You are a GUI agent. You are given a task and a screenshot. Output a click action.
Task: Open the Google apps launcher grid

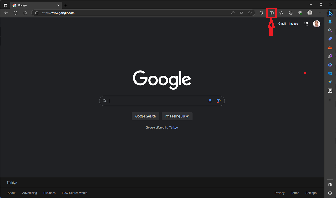tap(306, 24)
